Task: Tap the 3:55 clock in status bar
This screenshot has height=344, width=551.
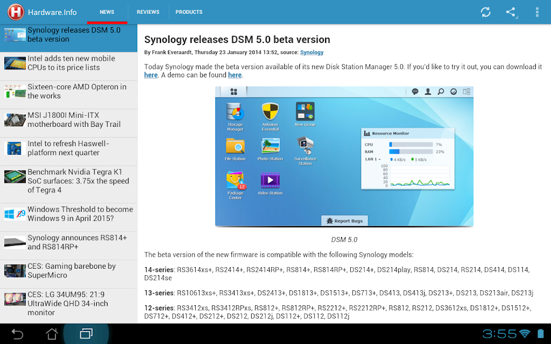Action: [499, 333]
